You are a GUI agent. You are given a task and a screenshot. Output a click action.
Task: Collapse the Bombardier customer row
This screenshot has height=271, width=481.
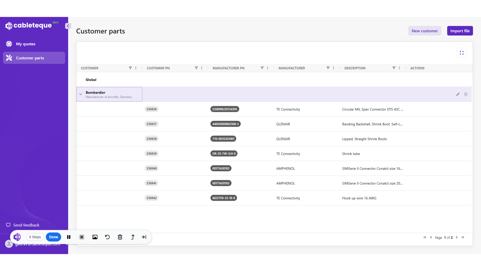tap(81, 94)
